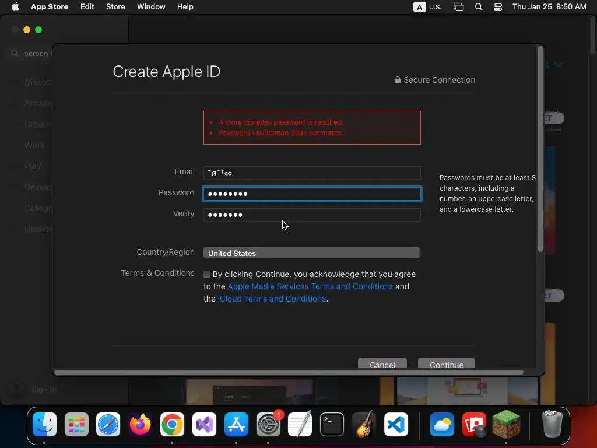The height and width of the screenshot is (448, 597).
Task: Click the Email input field
Action: (x=312, y=173)
